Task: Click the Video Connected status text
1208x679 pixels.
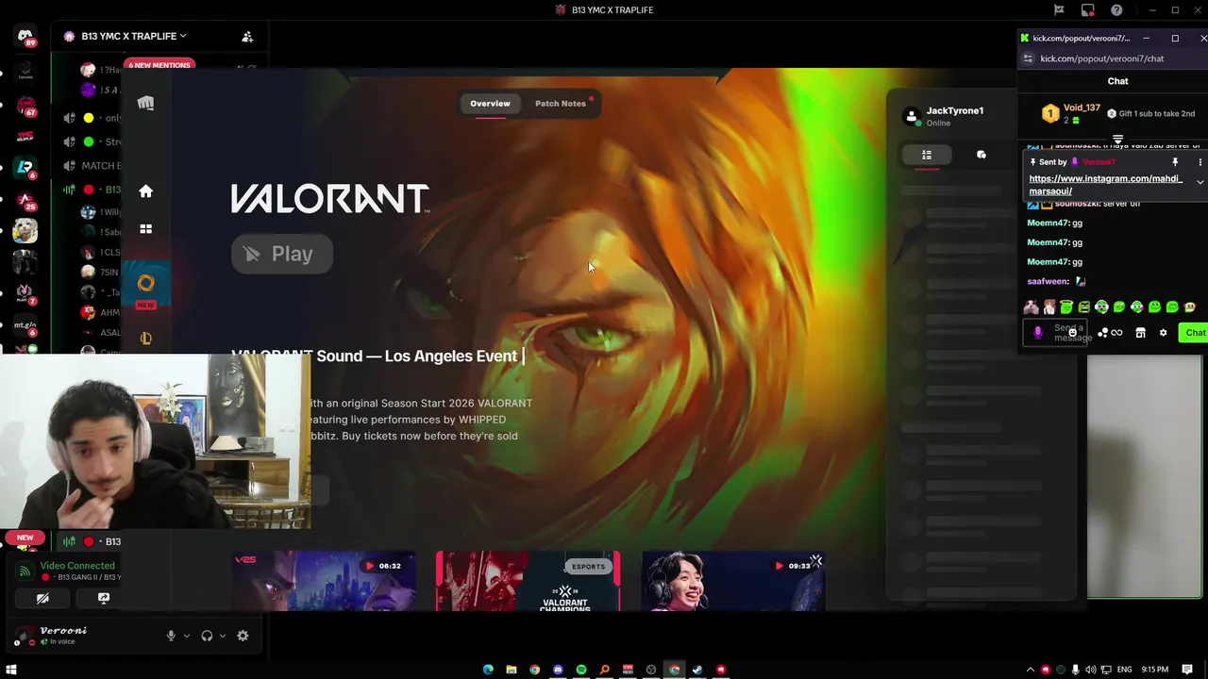Action: (77, 566)
